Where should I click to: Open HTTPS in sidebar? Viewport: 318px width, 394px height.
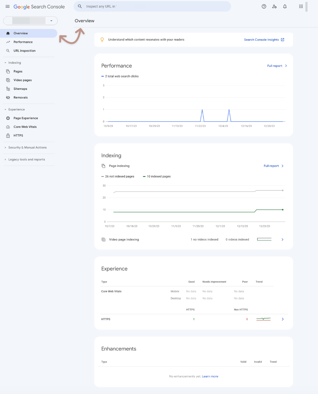click(28, 135)
